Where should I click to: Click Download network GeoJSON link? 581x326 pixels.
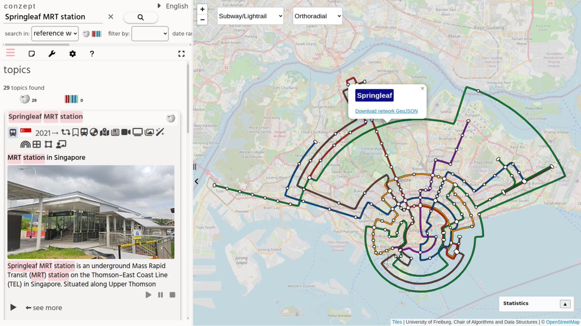(386, 111)
